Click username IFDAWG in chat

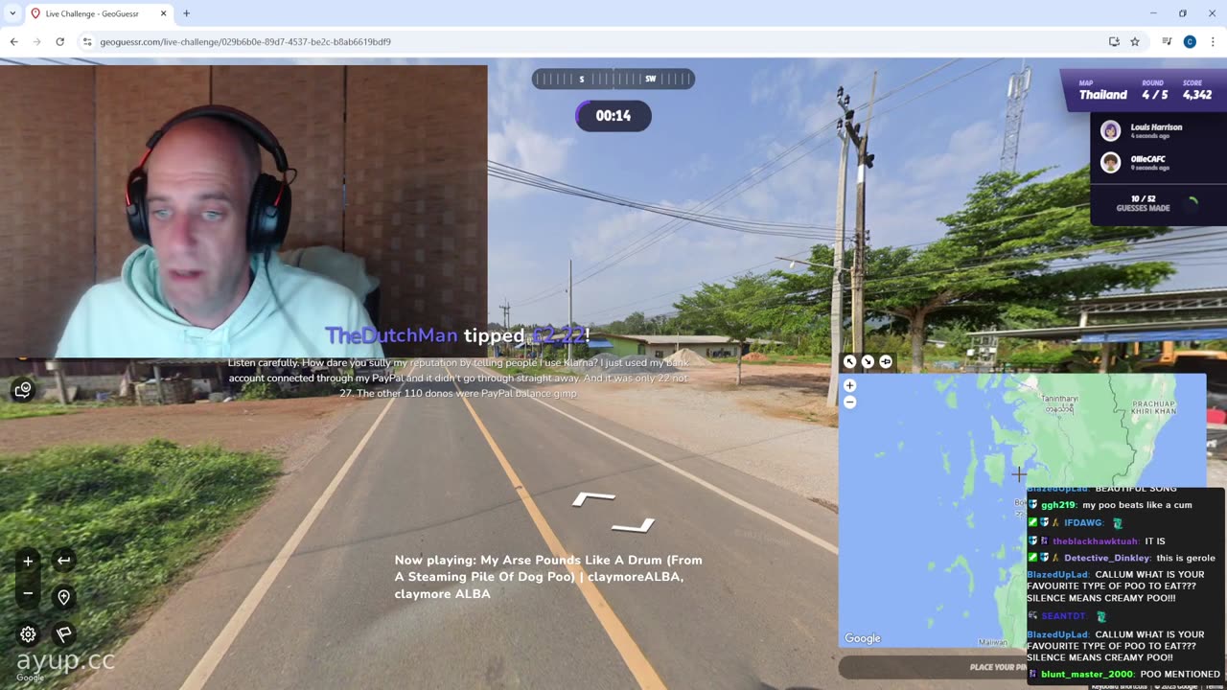point(1083,522)
